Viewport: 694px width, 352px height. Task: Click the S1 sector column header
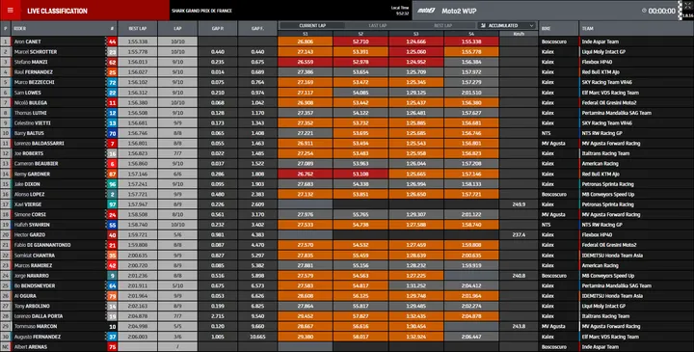pyautogui.click(x=306, y=34)
